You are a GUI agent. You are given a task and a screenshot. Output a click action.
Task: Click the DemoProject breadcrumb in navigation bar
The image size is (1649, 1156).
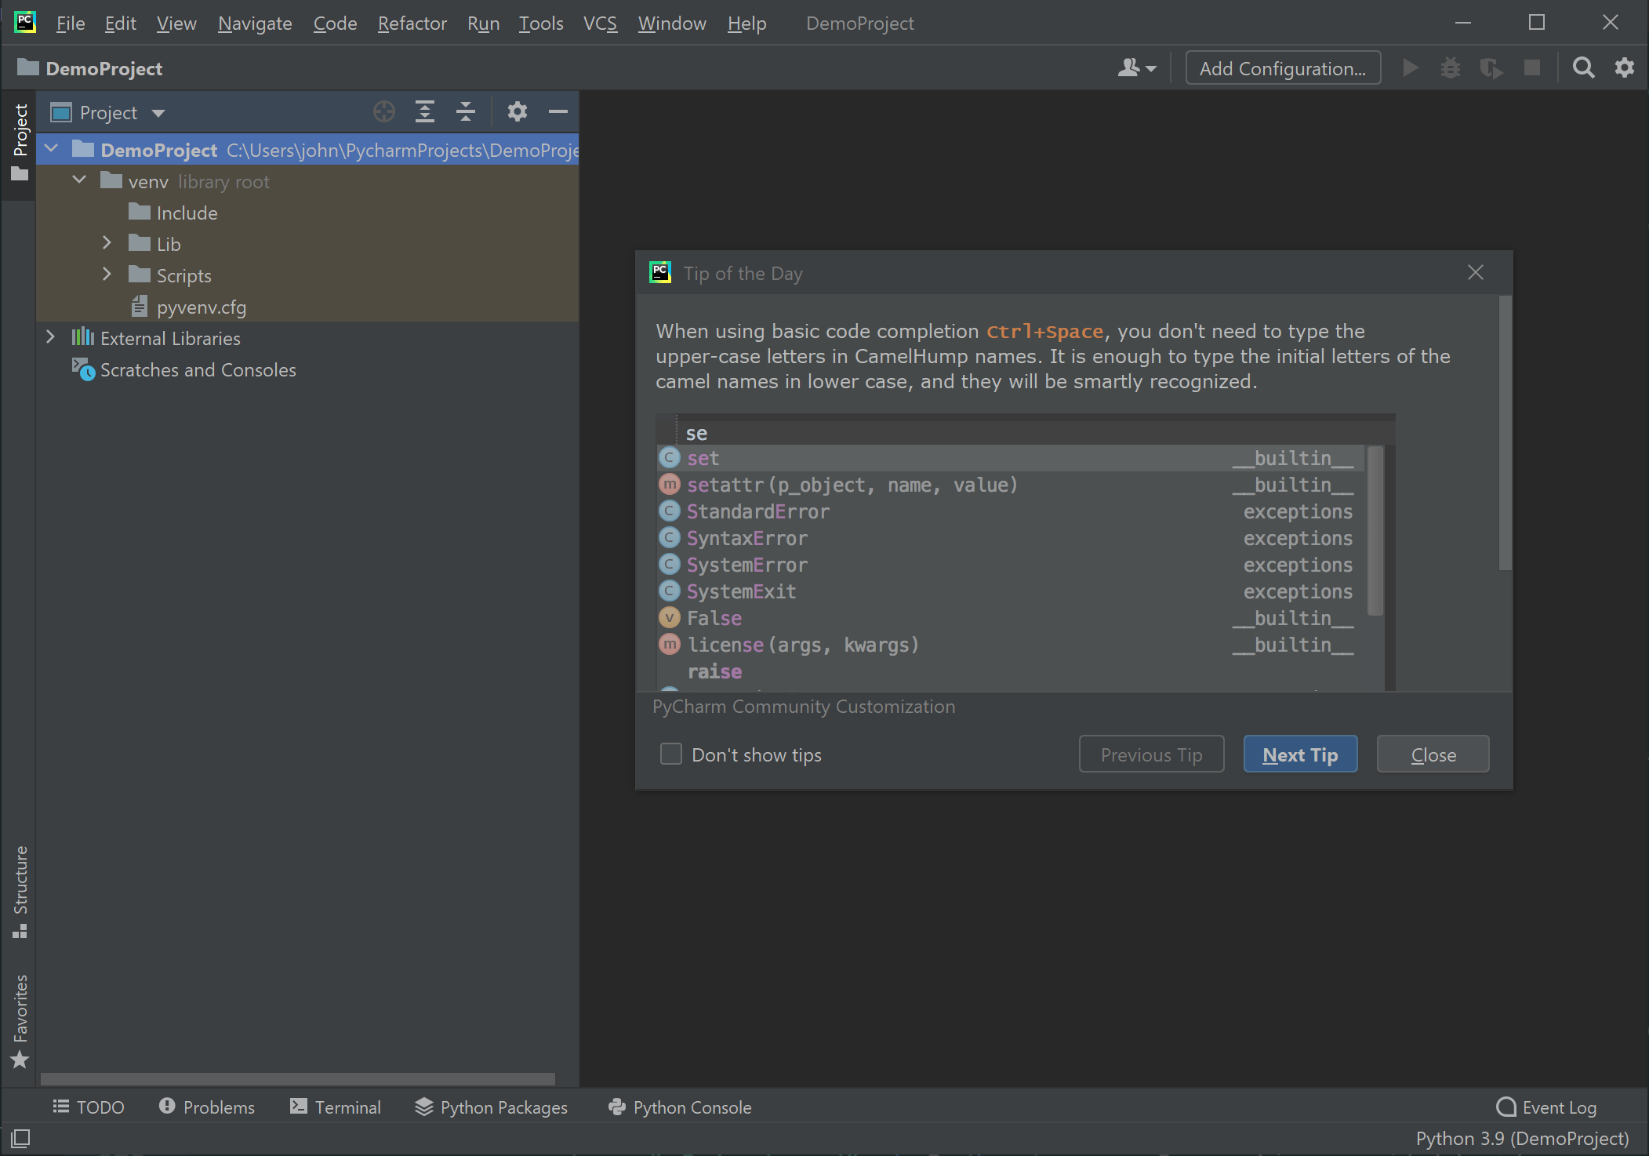(89, 68)
